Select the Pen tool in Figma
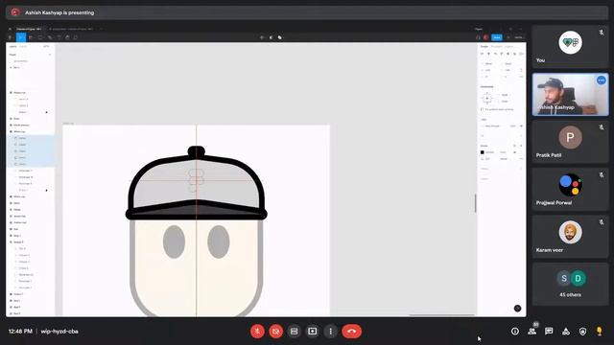The width and height of the screenshot is (614, 345). click(x=50, y=37)
